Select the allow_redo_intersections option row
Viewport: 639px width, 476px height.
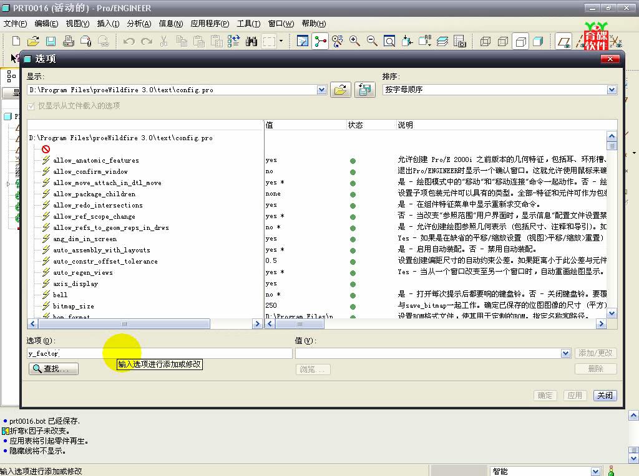(x=98, y=205)
